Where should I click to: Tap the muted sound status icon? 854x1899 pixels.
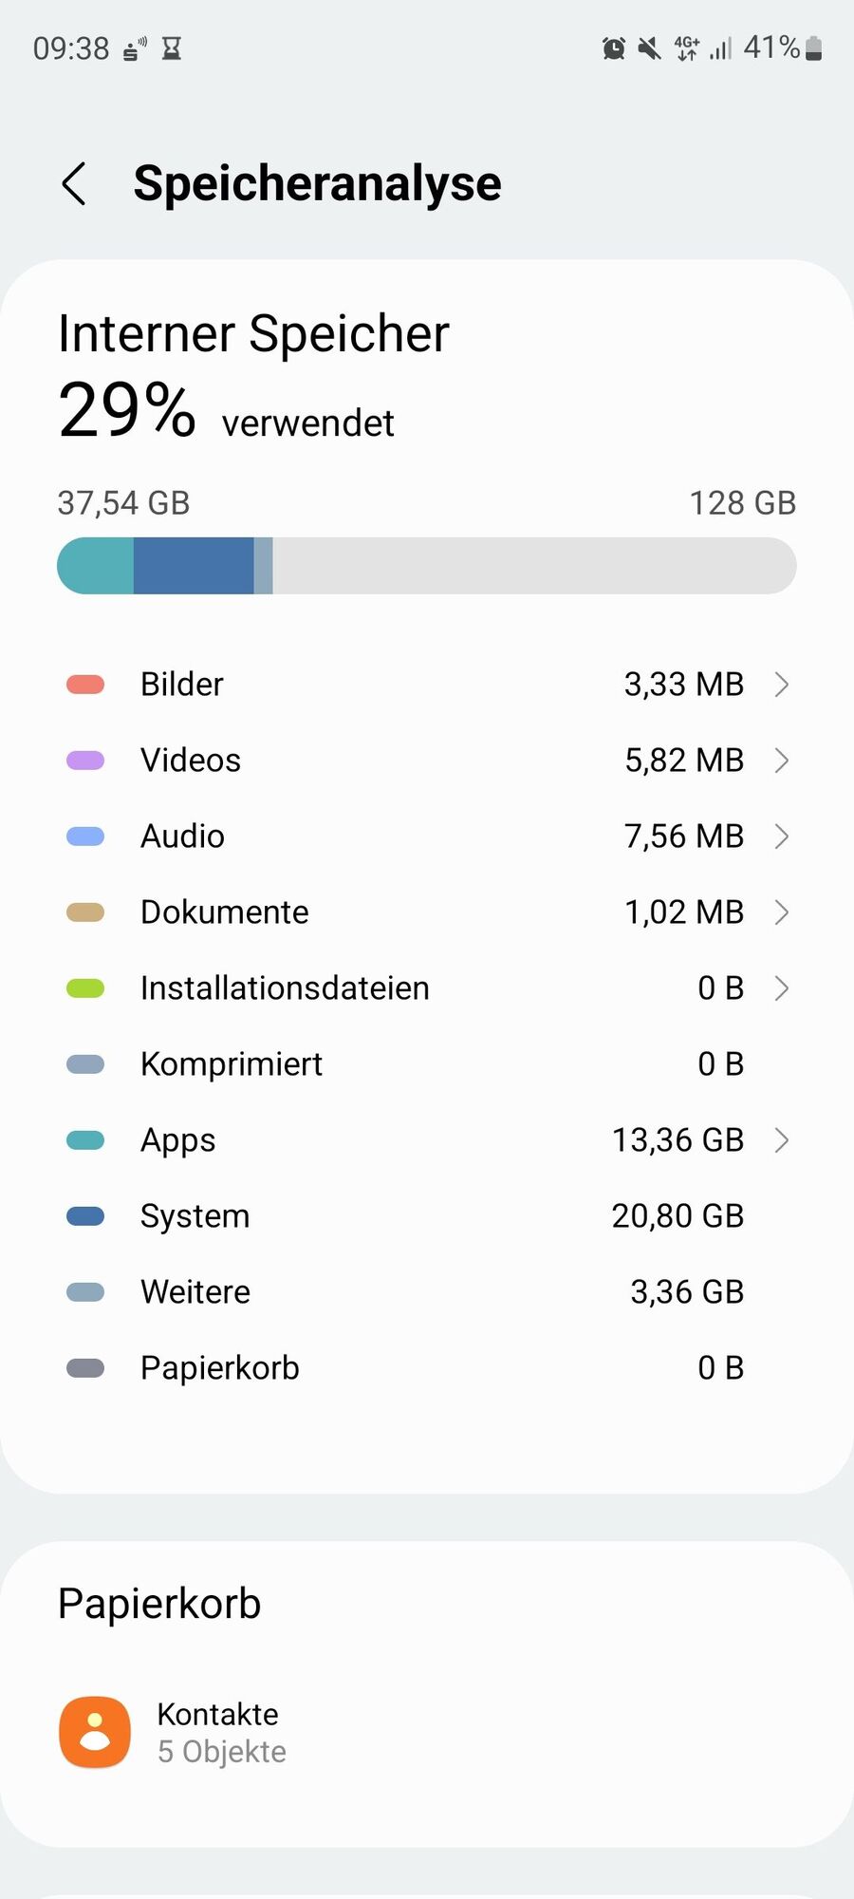pos(649,48)
